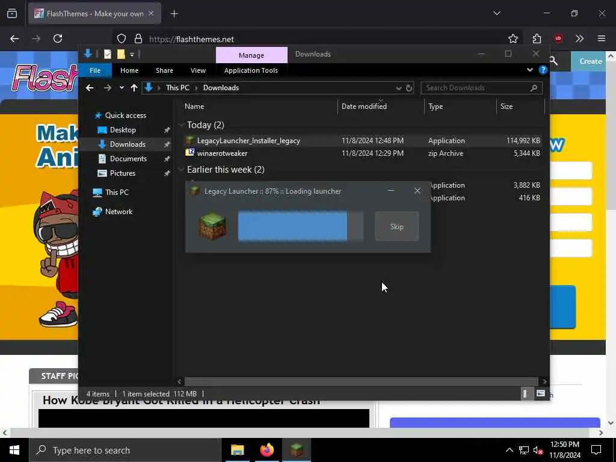Click Downloads in address breadcrumb
The image size is (616, 462).
click(221, 88)
